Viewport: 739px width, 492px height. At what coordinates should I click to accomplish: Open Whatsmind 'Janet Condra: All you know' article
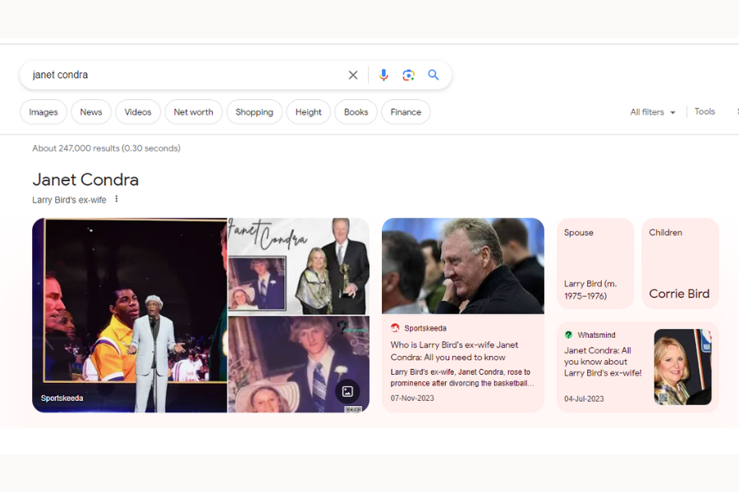[603, 362]
